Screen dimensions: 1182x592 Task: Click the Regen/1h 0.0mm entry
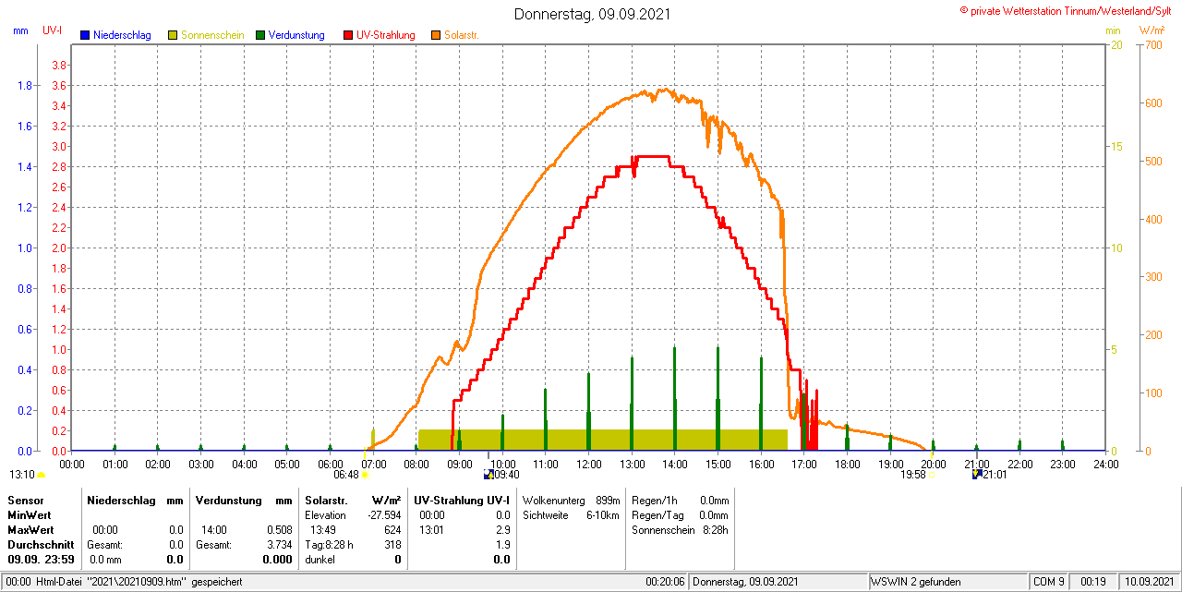coord(680,500)
